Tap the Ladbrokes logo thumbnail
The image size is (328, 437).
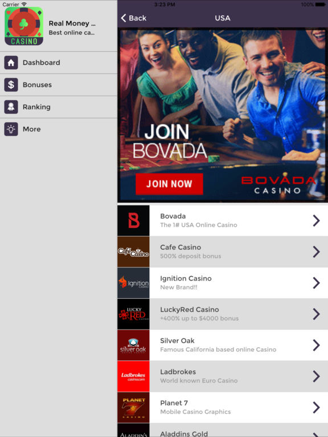[134, 376]
